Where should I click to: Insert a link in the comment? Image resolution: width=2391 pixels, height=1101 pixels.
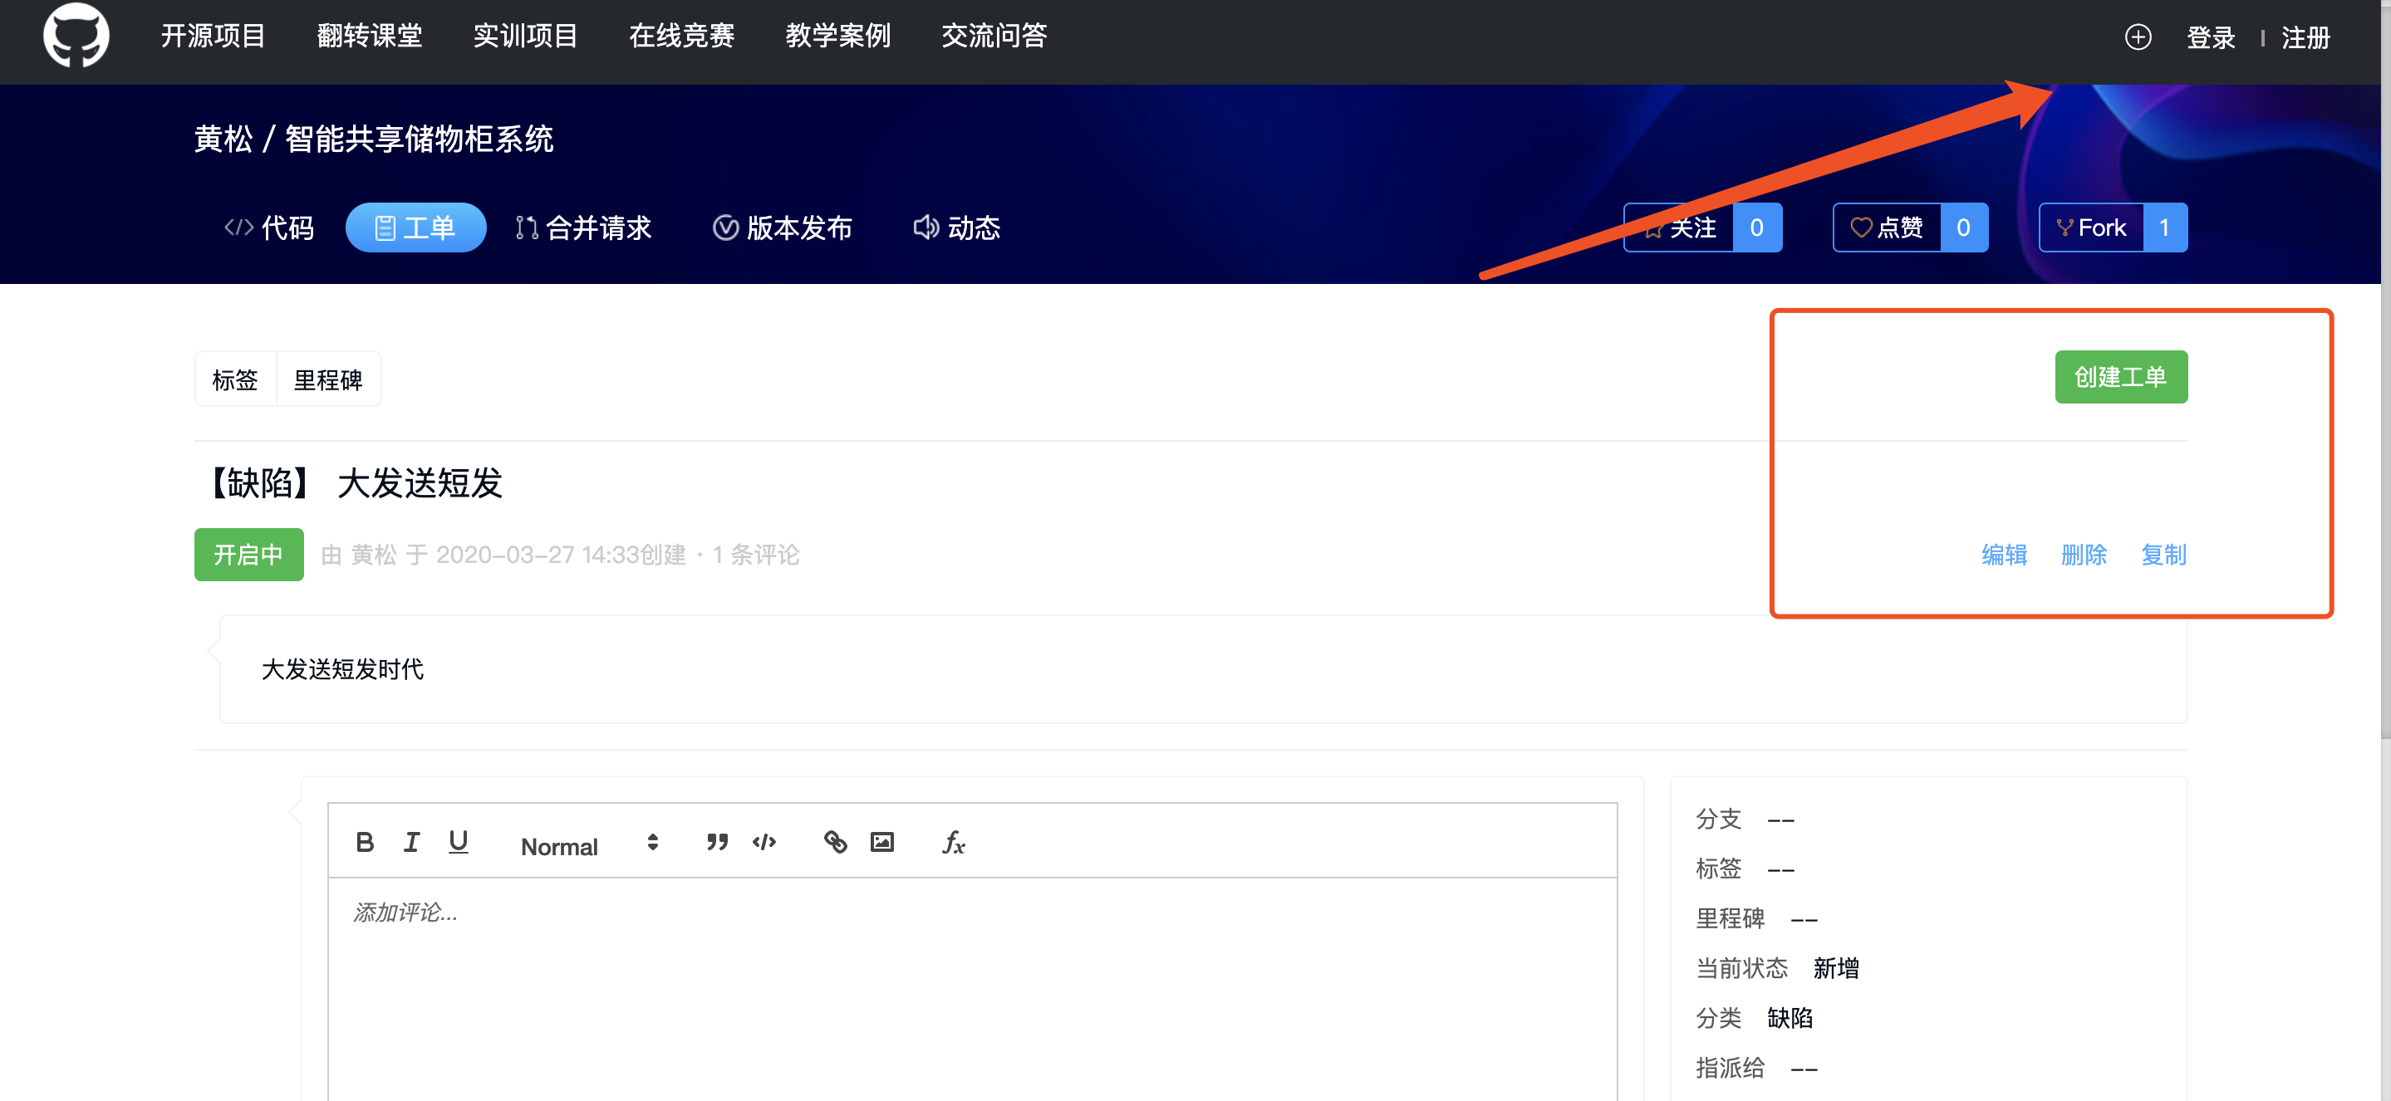pos(834,841)
